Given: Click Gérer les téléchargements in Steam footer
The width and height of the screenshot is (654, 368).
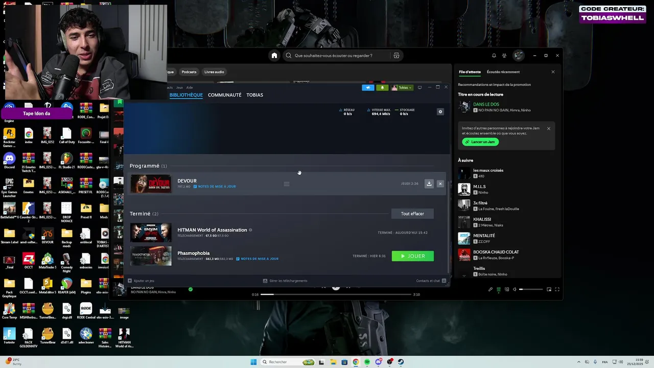Looking at the screenshot, I should pos(285,281).
